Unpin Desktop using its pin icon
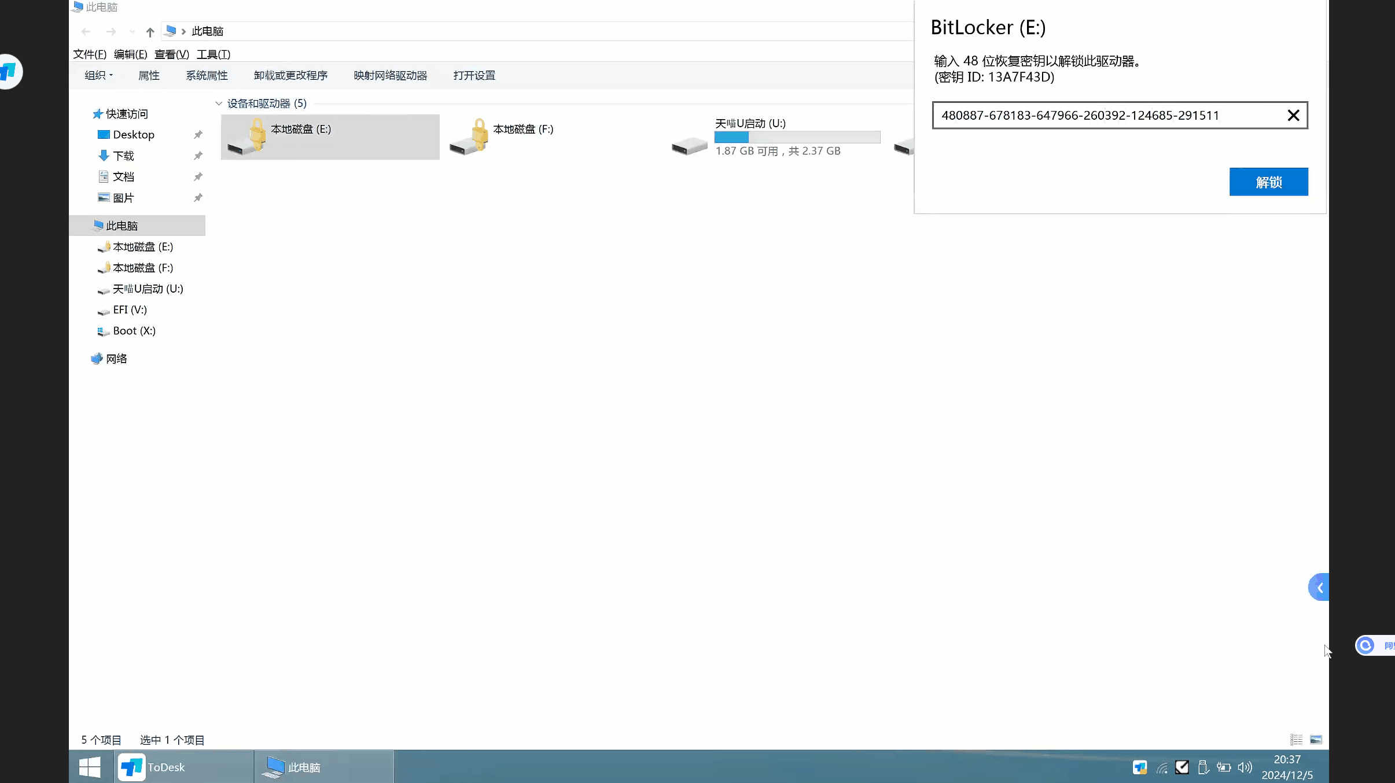Image resolution: width=1395 pixels, height=783 pixels. pos(198,135)
